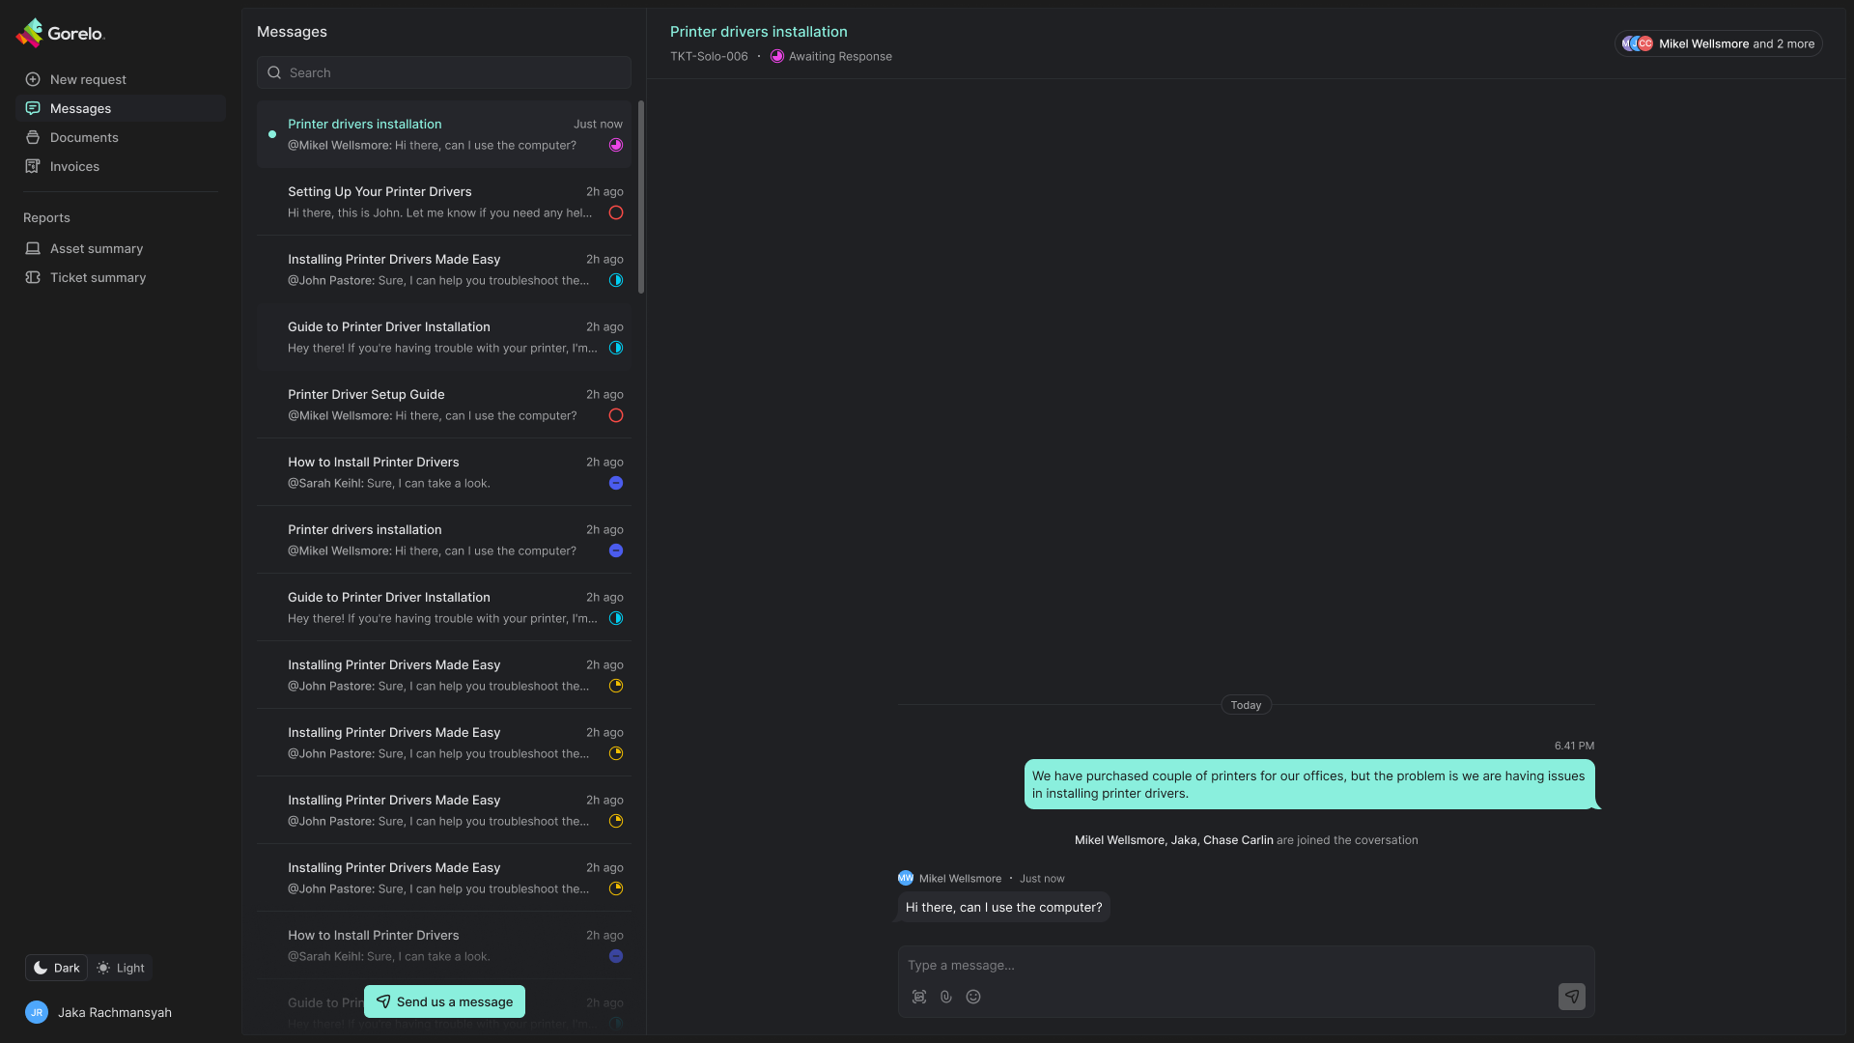Click the attachment paperclip icon

[946, 998]
